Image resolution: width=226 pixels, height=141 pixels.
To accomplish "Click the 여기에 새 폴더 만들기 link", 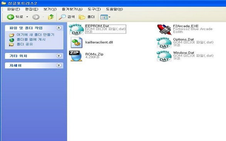I will (35, 35).
